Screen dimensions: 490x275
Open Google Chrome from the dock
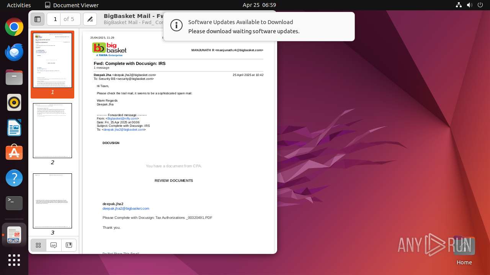pyautogui.click(x=14, y=27)
